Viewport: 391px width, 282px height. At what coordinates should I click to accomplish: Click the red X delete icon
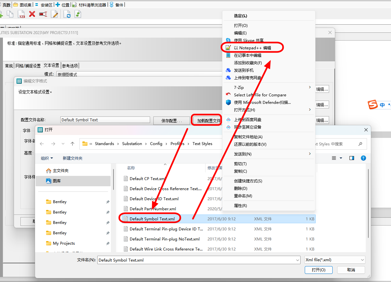coord(32,14)
